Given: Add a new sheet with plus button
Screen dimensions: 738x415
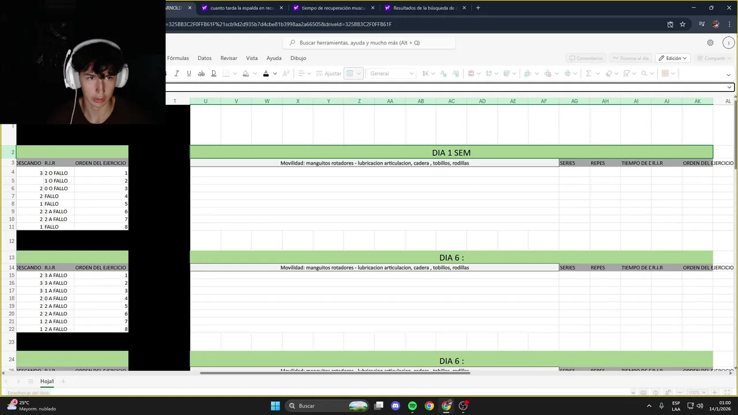Looking at the screenshot, I should point(63,382).
